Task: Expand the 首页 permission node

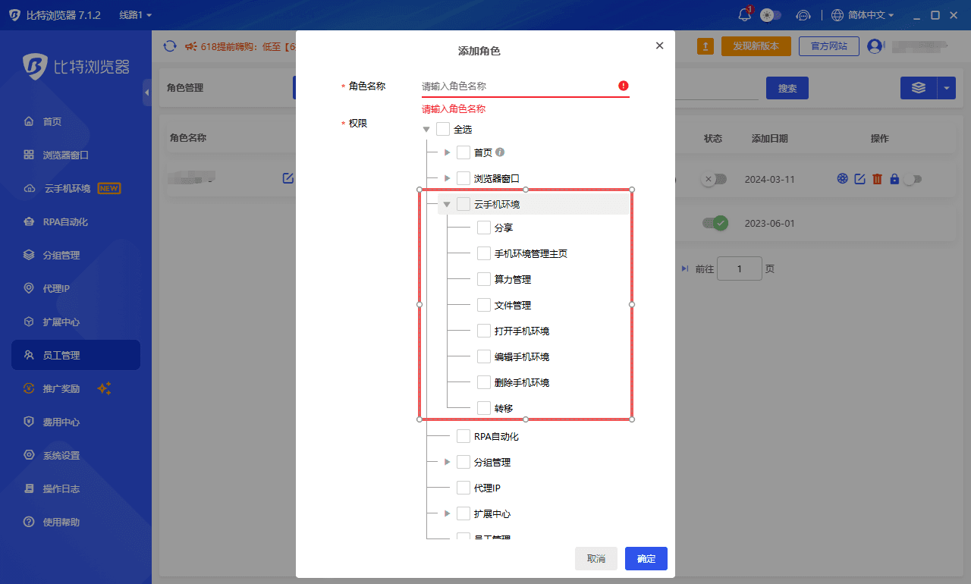Action: click(x=447, y=152)
